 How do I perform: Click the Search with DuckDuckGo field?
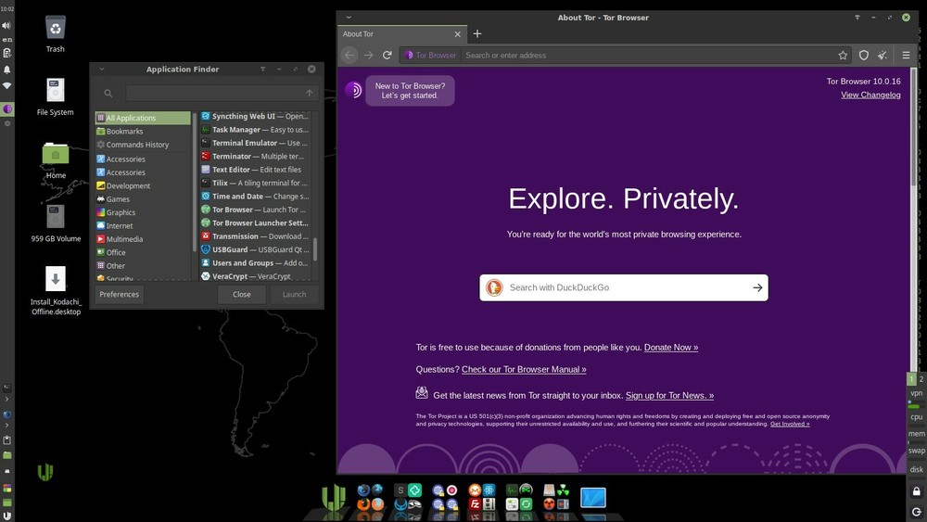(624, 287)
